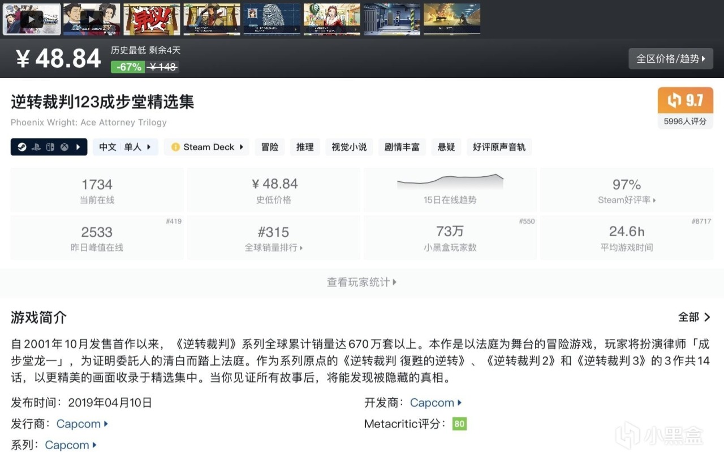Click the subtitle Phoenix Wright: Ace Attorney Trilogy
The height and width of the screenshot is (461, 724).
pos(89,122)
